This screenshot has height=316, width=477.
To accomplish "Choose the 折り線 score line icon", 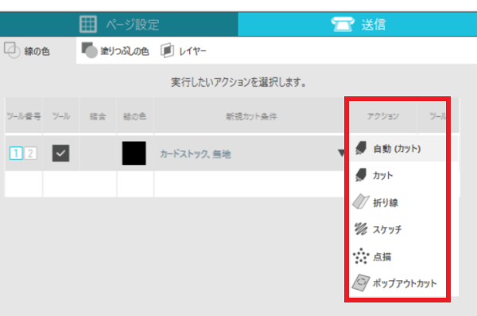I will [x=361, y=201].
